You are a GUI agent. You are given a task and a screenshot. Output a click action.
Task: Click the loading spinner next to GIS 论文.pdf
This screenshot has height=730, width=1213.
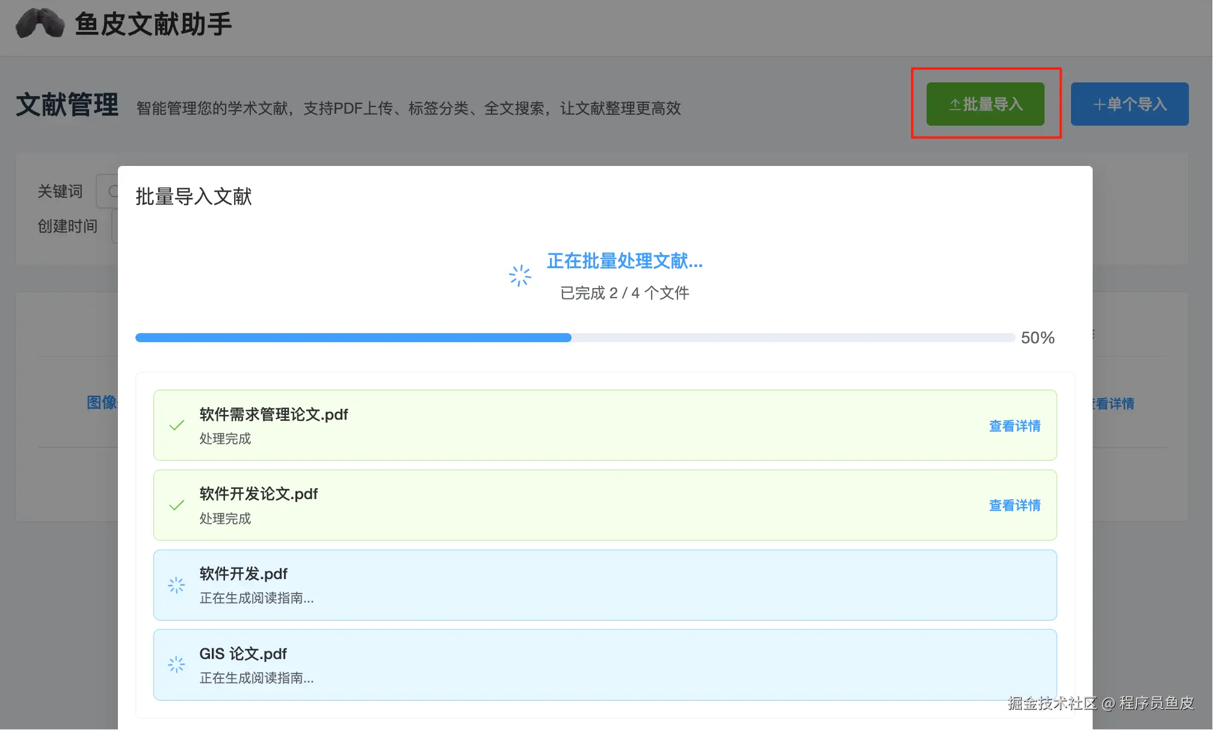pos(176,664)
